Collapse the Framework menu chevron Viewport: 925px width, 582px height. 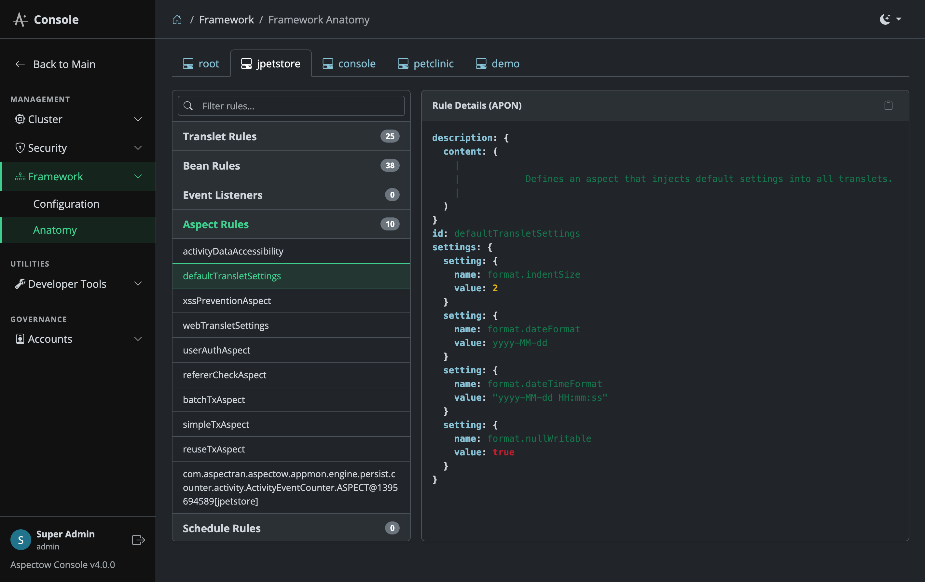pos(138,177)
